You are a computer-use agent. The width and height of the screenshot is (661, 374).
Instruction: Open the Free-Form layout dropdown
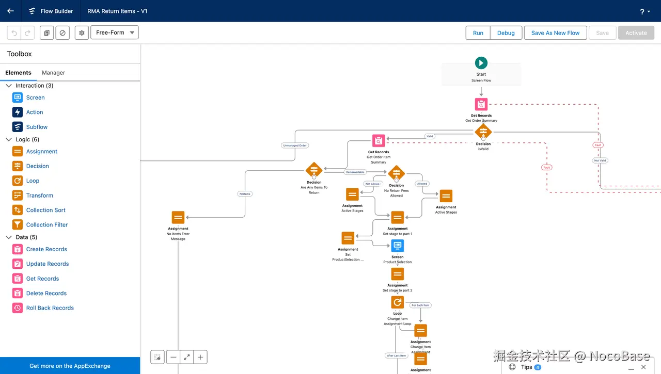(114, 32)
